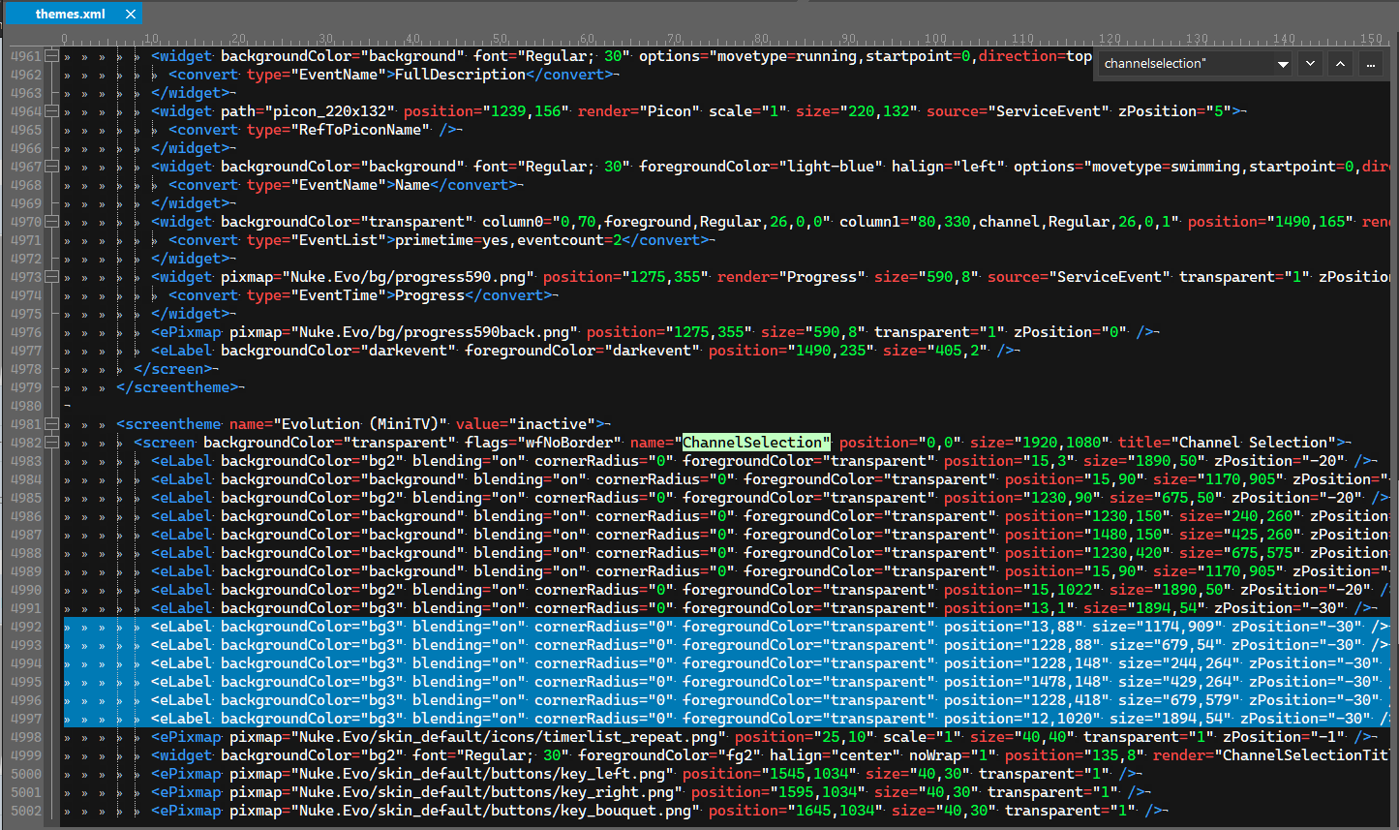Image resolution: width=1399 pixels, height=830 pixels.
Task: Click the column ruler at mark 50
Action: pyautogui.click(x=501, y=39)
